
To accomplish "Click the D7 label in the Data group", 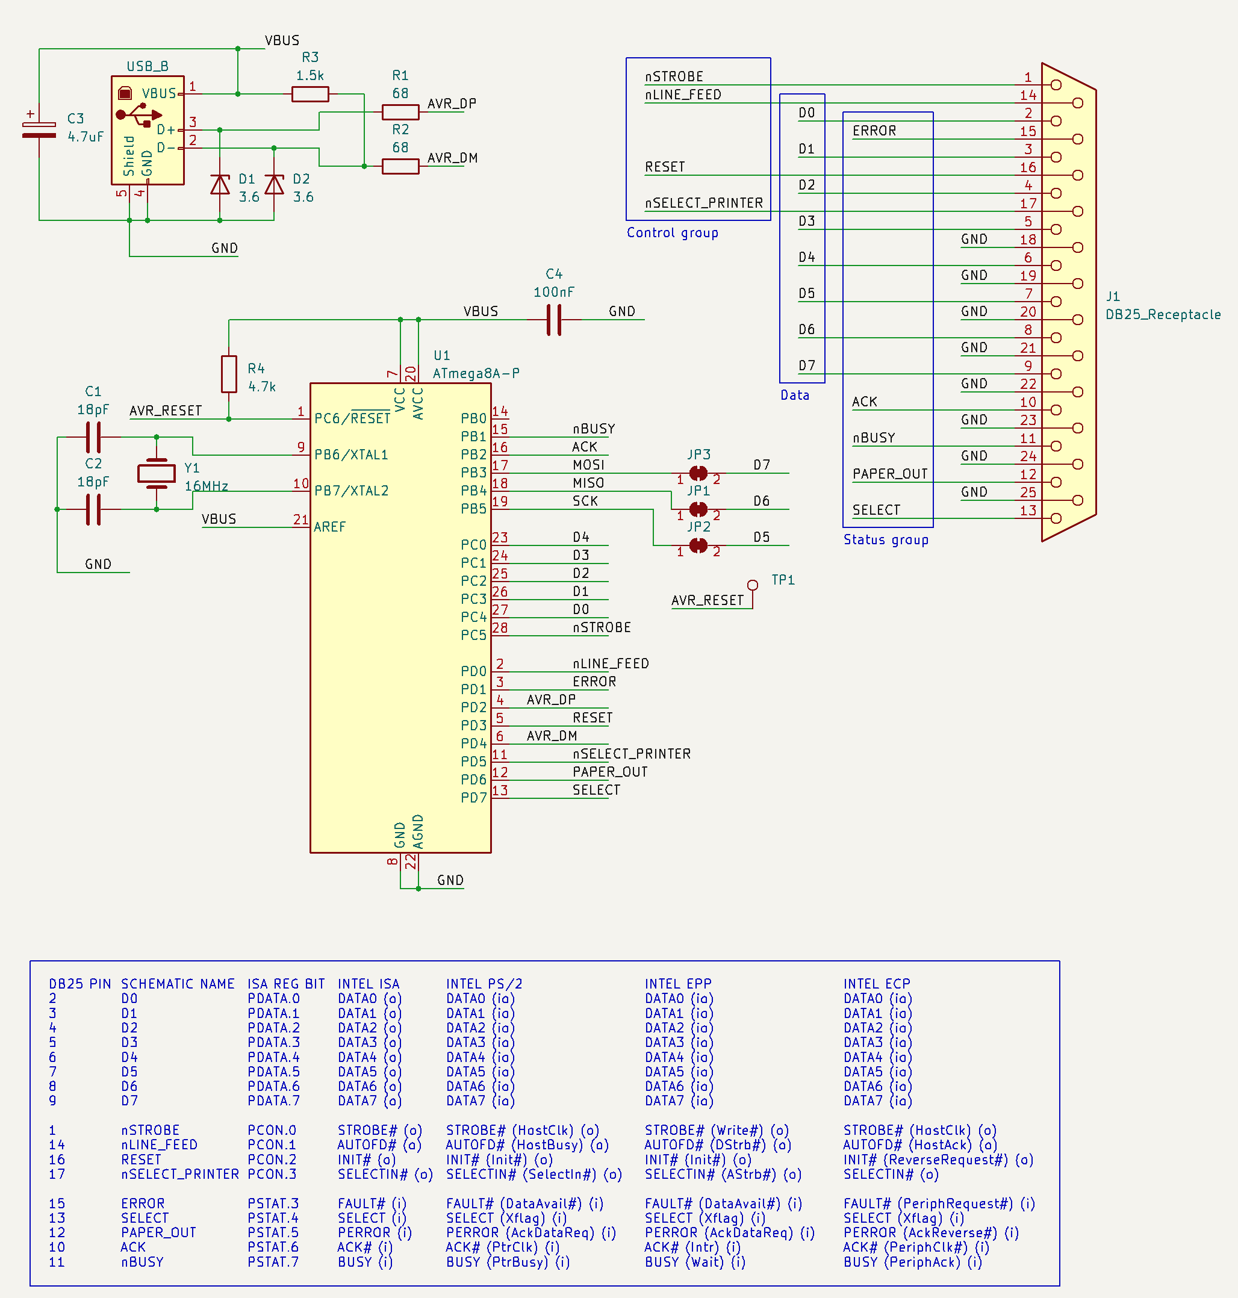I will coord(807,365).
